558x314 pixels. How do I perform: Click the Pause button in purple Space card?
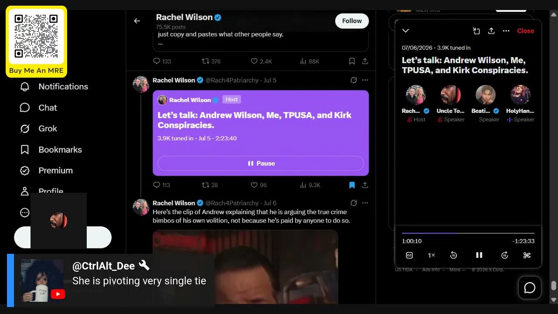(261, 163)
